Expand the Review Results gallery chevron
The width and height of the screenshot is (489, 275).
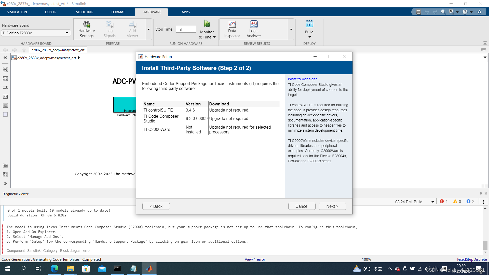pyautogui.click(x=291, y=29)
